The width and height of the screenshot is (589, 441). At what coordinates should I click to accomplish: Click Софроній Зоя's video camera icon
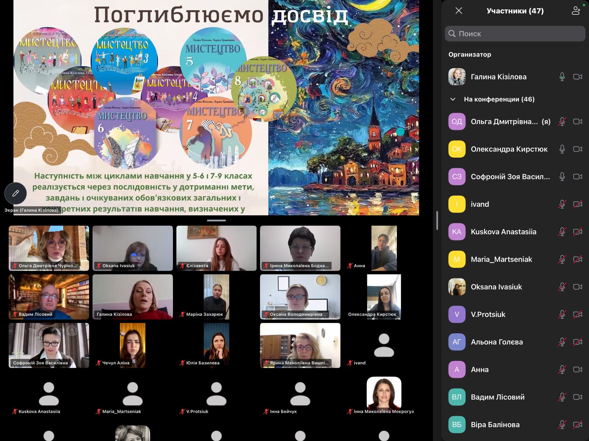click(x=578, y=177)
